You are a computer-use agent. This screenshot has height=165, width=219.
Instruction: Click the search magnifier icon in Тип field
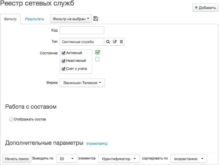coord(108,42)
